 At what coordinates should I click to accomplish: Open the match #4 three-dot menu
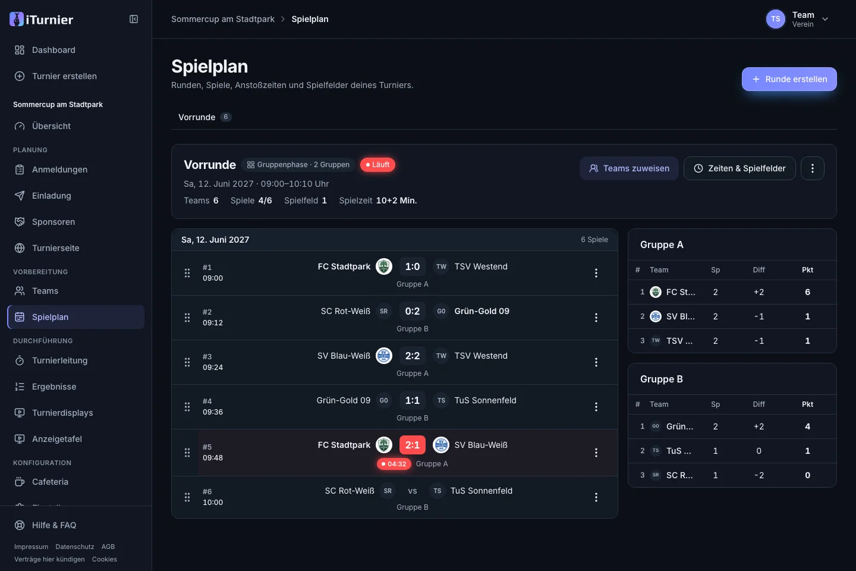tap(596, 407)
